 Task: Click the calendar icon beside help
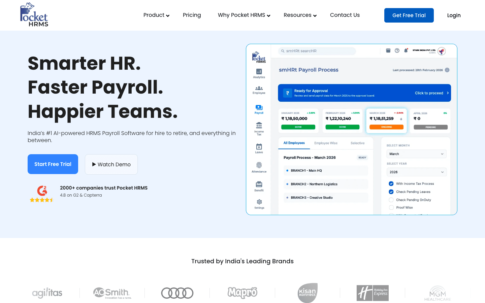[x=388, y=50]
